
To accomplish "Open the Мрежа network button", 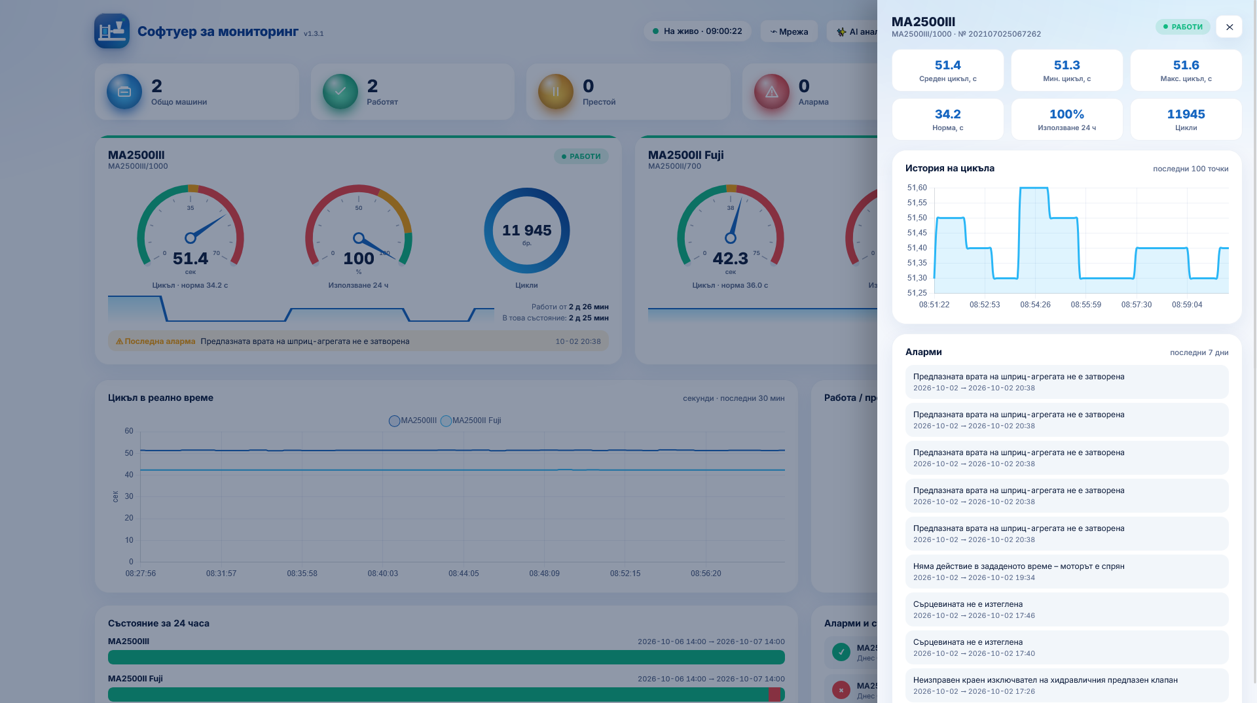I will tap(789, 31).
